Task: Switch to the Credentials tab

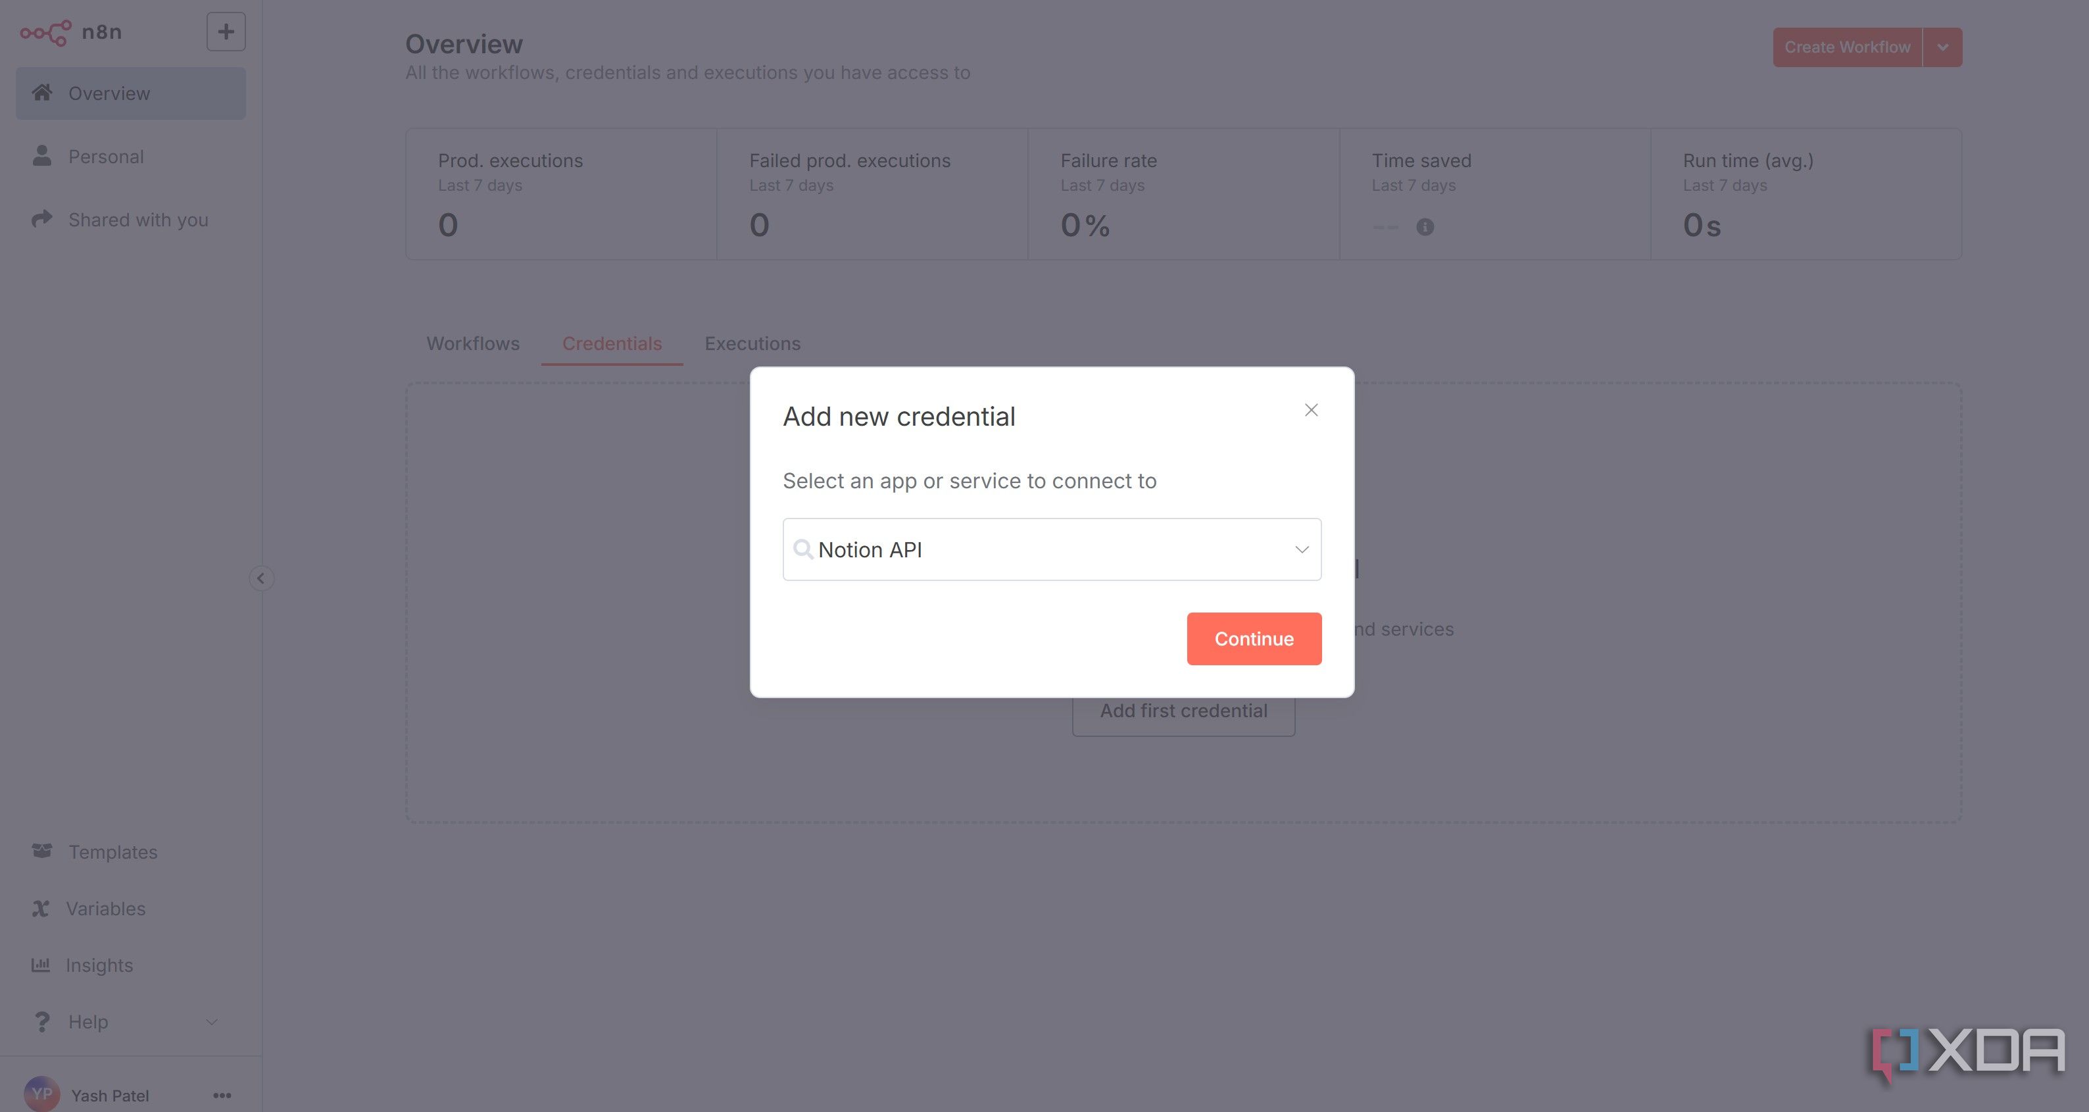Action: tap(612, 344)
